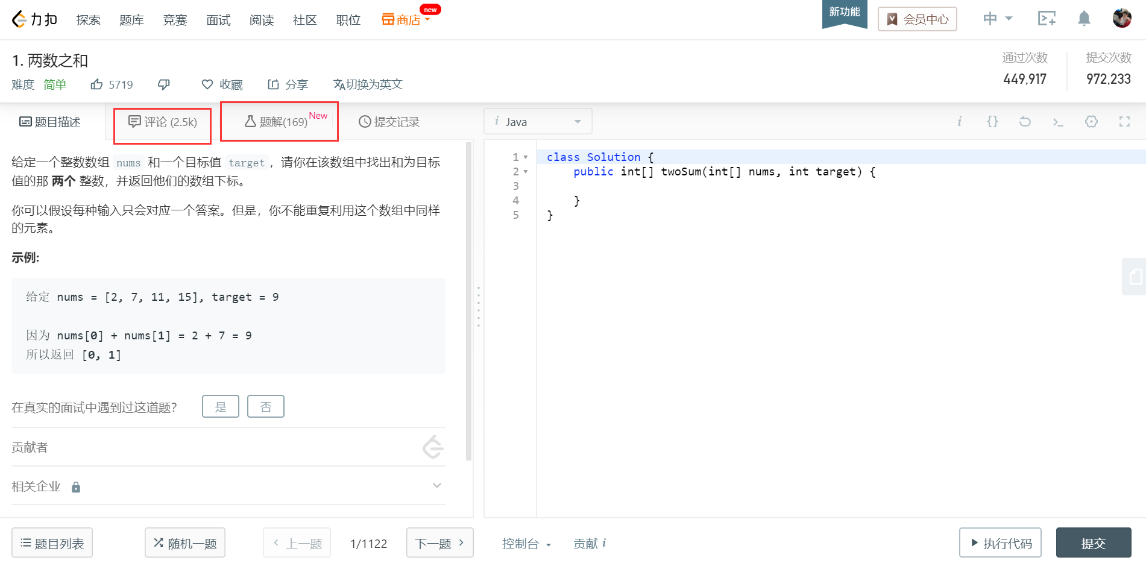The image size is (1146, 566).
Task: Open the 商店 store menu
Action: point(406,19)
